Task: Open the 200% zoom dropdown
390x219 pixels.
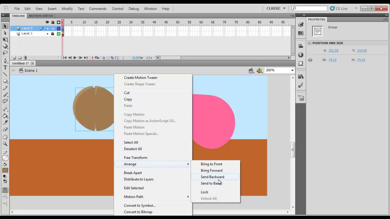Action: pos(292,70)
